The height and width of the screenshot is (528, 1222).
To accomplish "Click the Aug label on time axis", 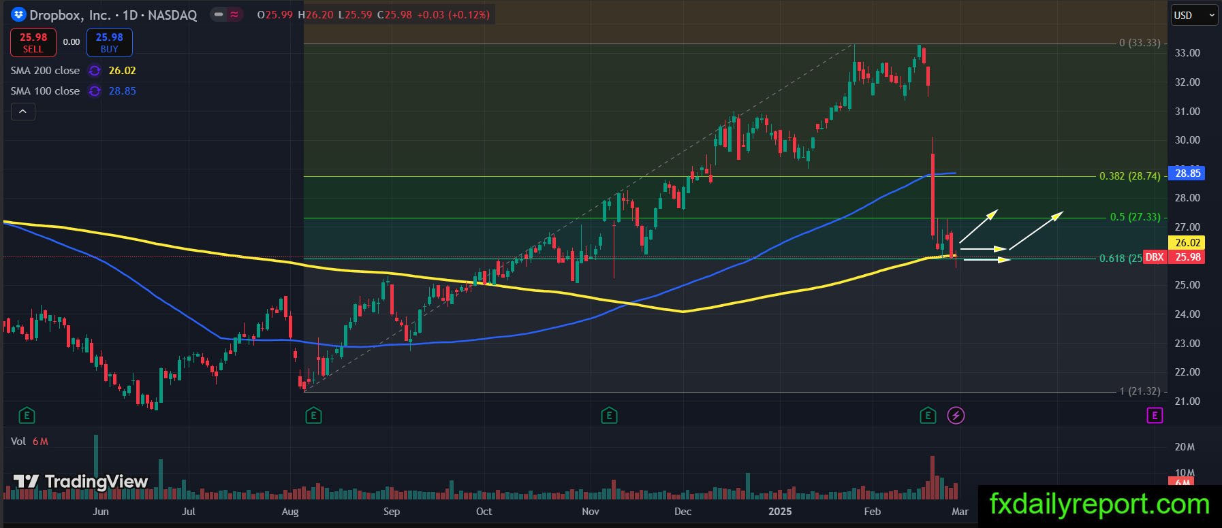I will point(290,512).
